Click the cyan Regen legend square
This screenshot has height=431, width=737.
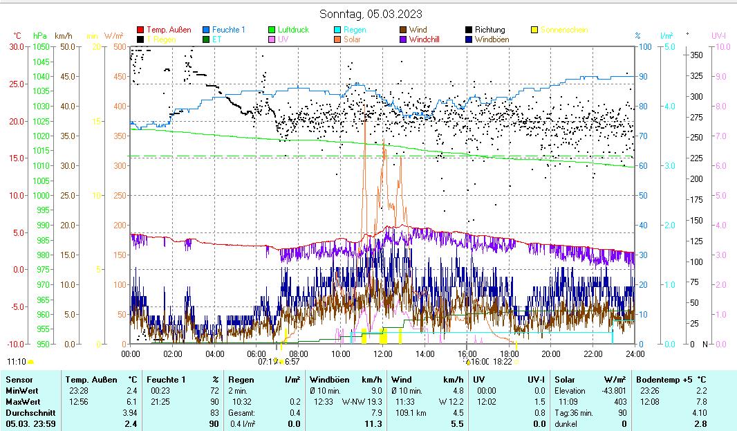[x=337, y=30]
